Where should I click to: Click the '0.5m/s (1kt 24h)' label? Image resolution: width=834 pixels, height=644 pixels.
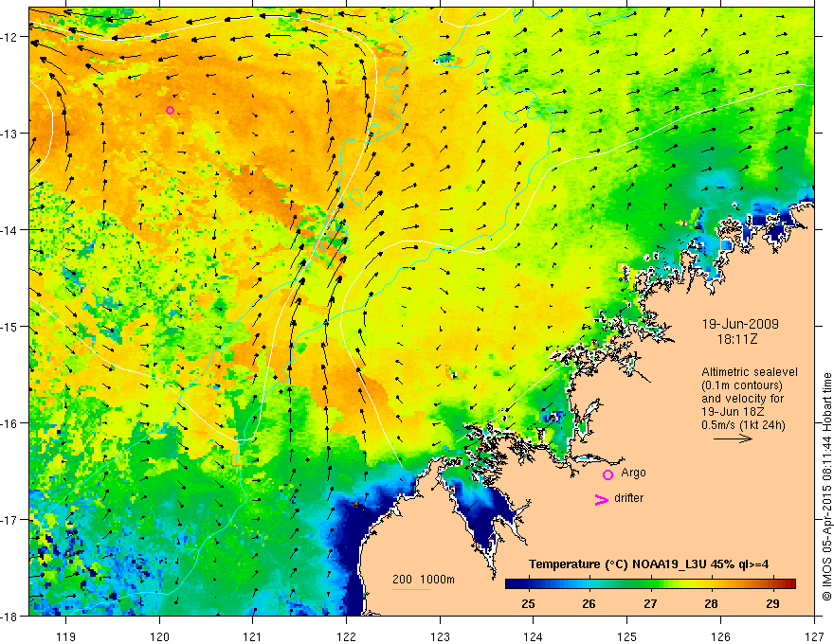(x=743, y=425)
